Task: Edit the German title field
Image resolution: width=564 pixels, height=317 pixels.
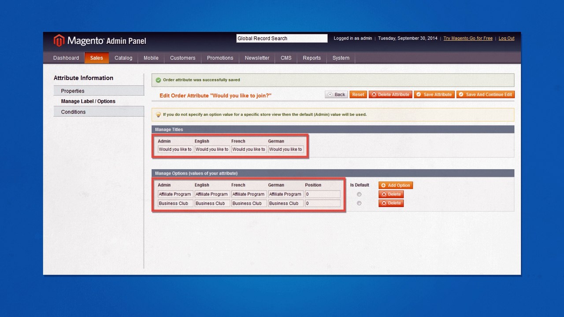Action: point(286,149)
